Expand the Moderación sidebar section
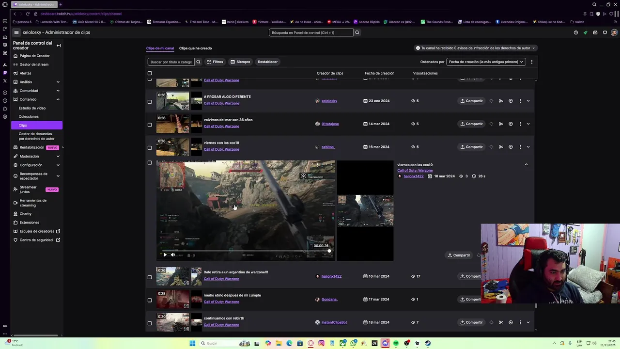The width and height of the screenshot is (620, 349). tap(58, 157)
